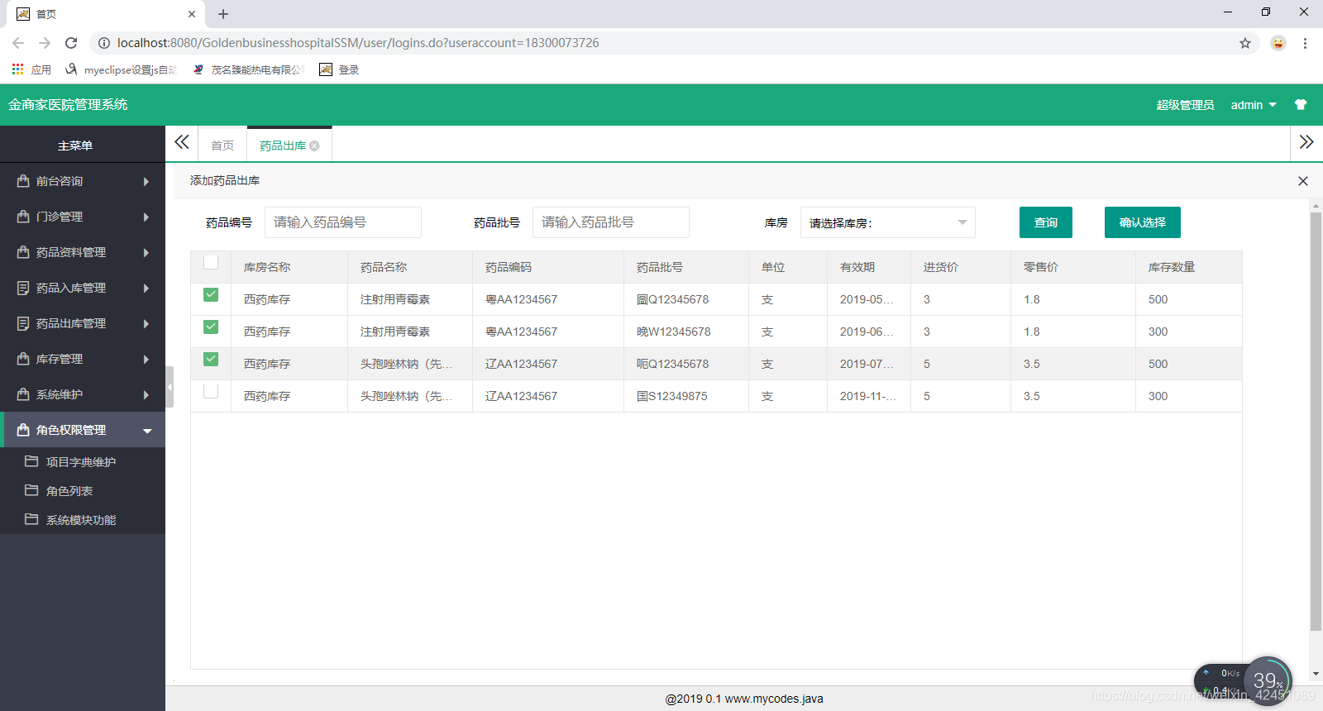This screenshot has width=1323, height=711.
Task: Collapse the 角色权限管理 menu
Action: click(x=147, y=430)
